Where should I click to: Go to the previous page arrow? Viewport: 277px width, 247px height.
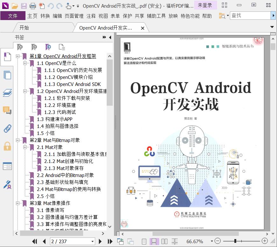44,241
